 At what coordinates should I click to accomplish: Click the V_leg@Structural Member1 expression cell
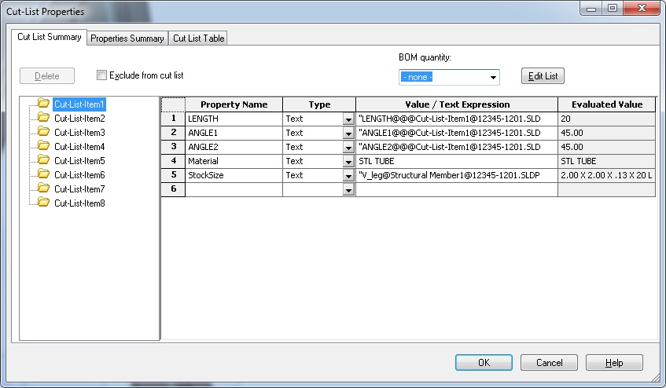click(457, 175)
